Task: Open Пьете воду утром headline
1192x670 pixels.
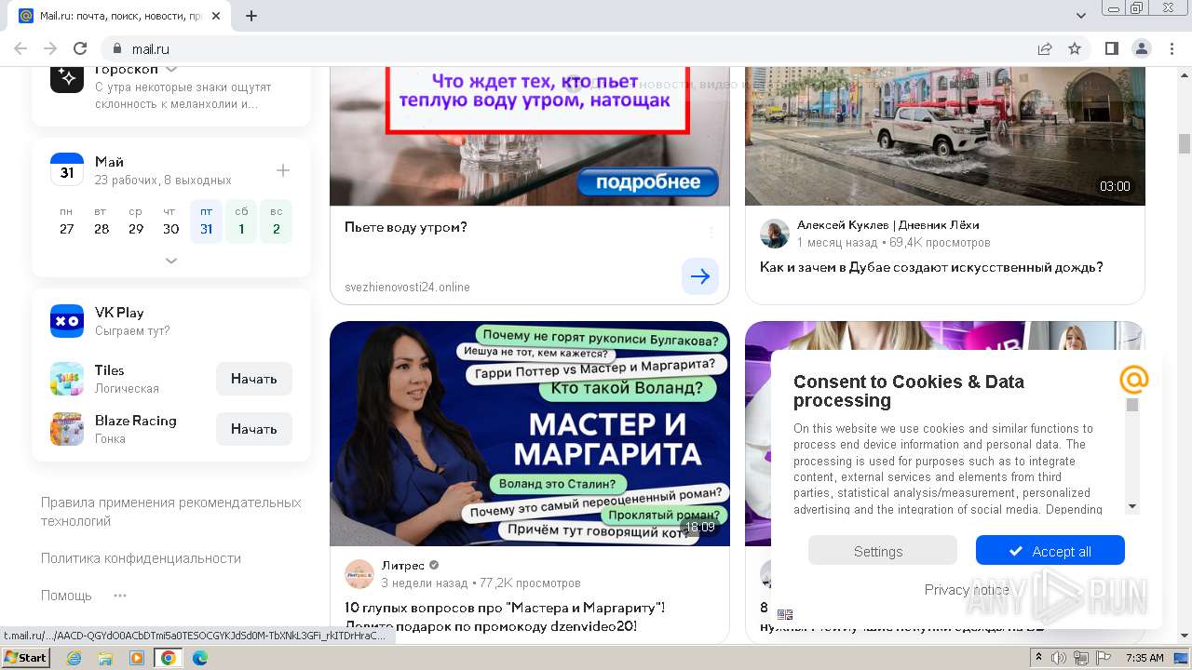Action: pos(406,227)
